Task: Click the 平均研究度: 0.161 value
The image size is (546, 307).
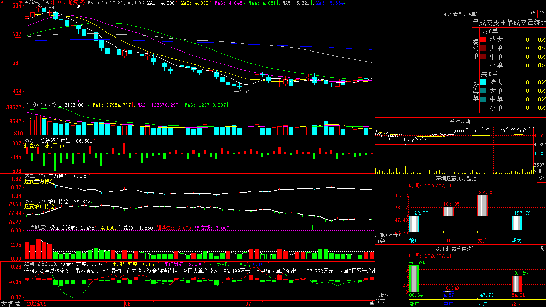Action: 134,264
